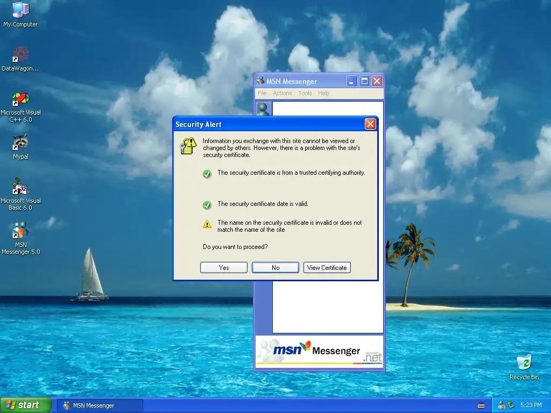Click the Safely Remove Hardware tray icon
Screen dimensions: 551x413
tap(511, 405)
